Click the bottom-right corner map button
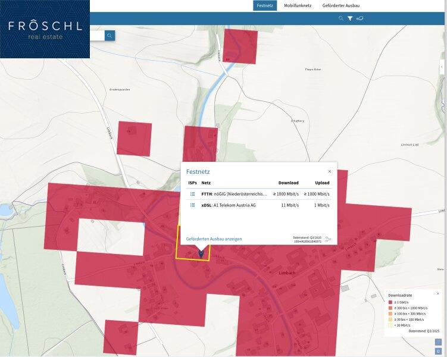This screenshot has width=447, height=357. [x=438, y=352]
